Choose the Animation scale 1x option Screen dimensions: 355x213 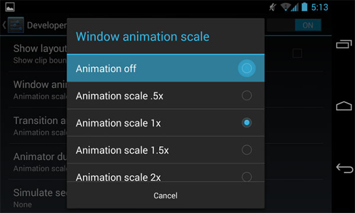pyautogui.click(x=166, y=123)
